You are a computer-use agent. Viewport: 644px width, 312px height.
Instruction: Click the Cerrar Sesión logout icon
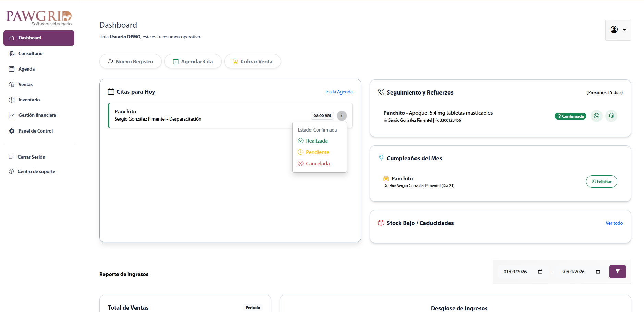tap(12, 157)
